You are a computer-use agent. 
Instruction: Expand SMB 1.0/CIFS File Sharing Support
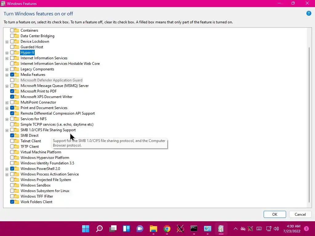click(7, 130)
